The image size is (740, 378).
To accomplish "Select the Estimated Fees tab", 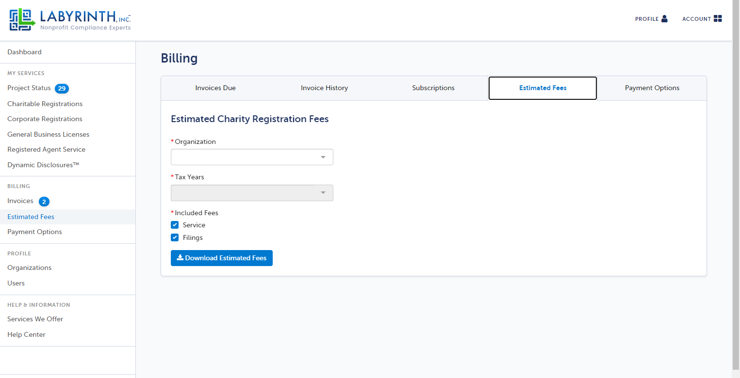I will (x=543, y=88).
